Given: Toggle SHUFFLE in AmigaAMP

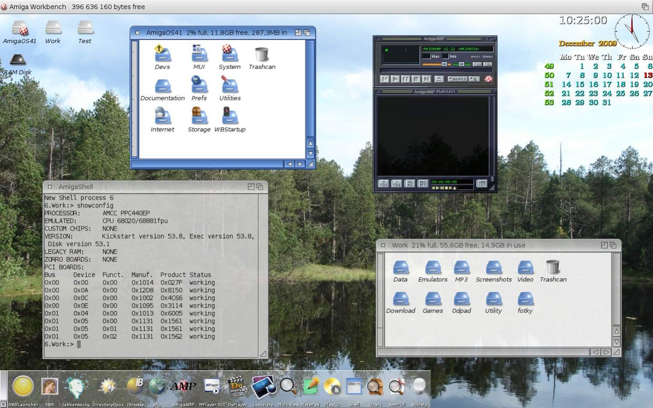Looking at the screenshot, I should pos(457,79).
